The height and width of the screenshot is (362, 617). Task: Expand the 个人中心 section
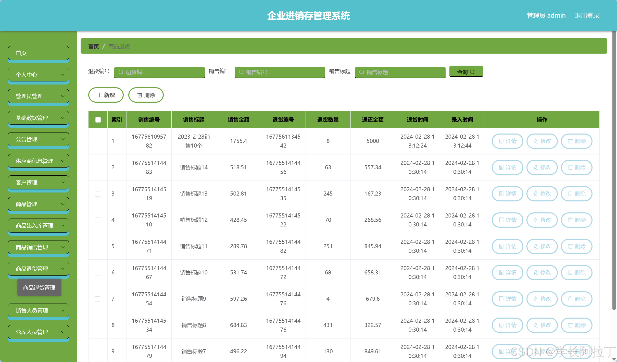point(38,75)
